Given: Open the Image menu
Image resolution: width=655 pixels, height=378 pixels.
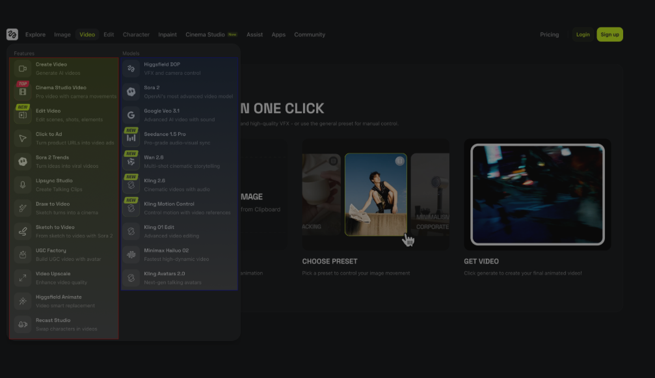Looking at the screenshot, I should pyautogui.click(x=62, y=34).
